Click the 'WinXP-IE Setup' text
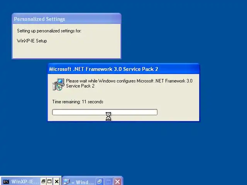Screen dimensions: 247x185 [x=32, y=41]
